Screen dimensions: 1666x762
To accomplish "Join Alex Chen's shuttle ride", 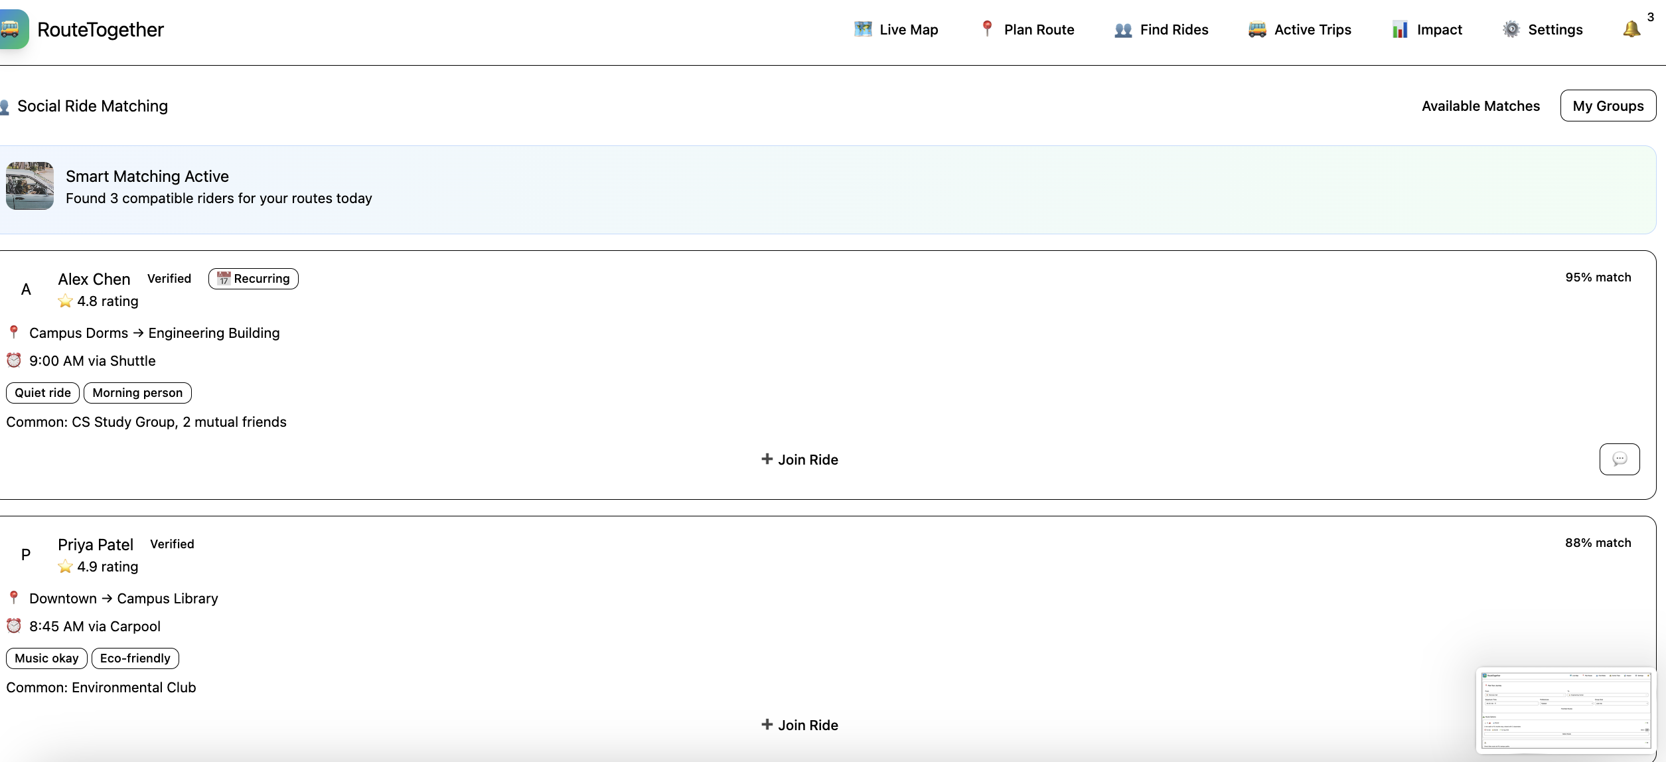I will [x=800, y=459].
